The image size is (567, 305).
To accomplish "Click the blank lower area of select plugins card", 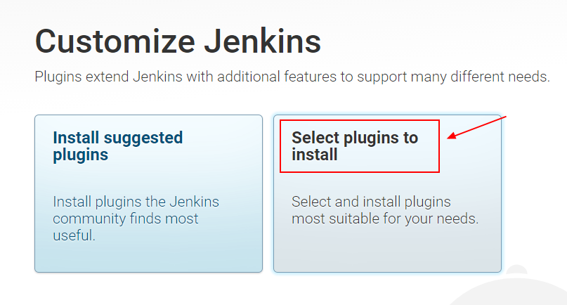I will click(387, 249).
